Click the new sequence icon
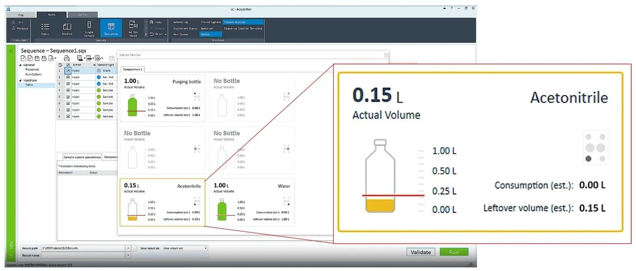Image resolution: width=636 pixels, height=271 pixels. pos(23,59)
